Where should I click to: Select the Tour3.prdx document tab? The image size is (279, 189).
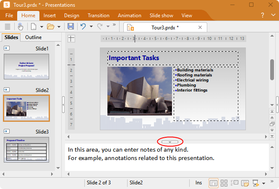[165, 27]
